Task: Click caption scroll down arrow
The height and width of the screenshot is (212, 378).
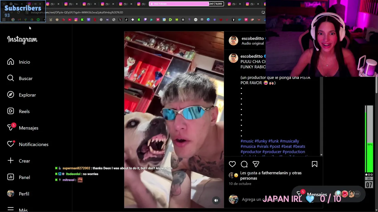Action: tap(321, 155)
